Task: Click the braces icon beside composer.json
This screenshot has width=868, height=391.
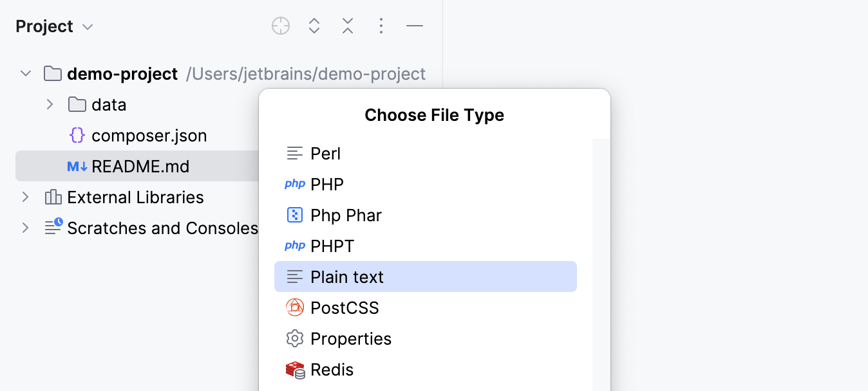Action: click(x=78, y=135)
